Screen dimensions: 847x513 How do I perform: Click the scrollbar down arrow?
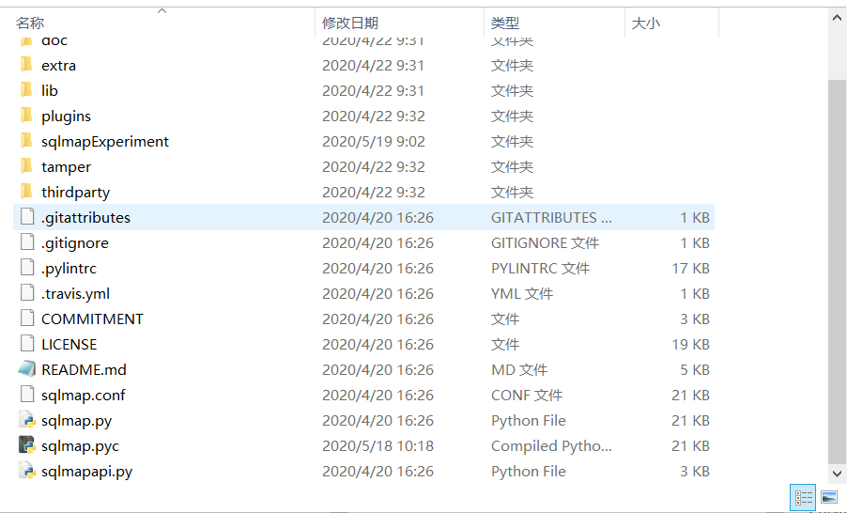(837, 474)
